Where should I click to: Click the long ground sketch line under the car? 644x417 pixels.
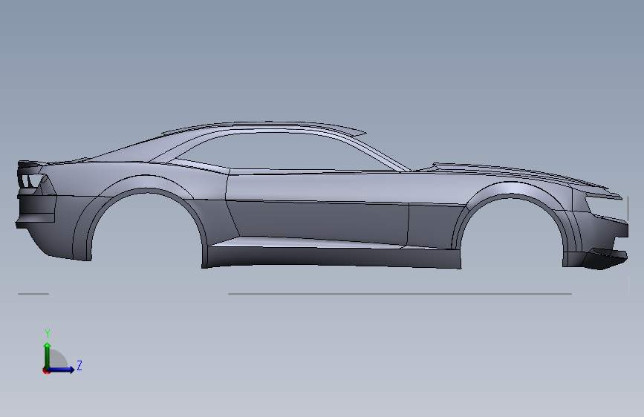coord(400,294)
